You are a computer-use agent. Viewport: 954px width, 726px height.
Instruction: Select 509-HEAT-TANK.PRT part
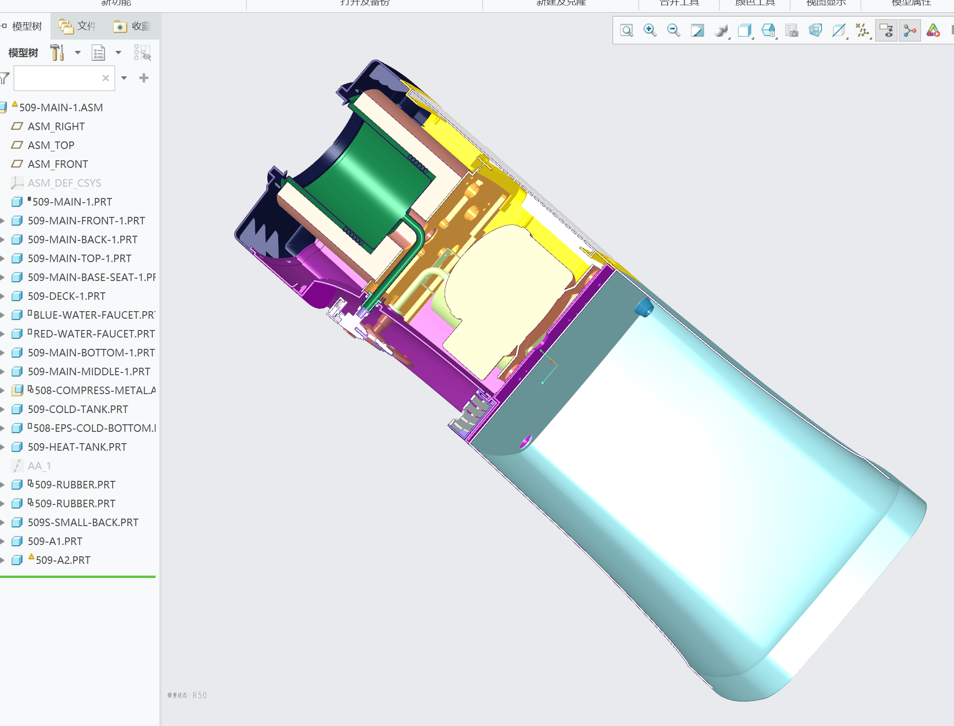pos(77,447)
